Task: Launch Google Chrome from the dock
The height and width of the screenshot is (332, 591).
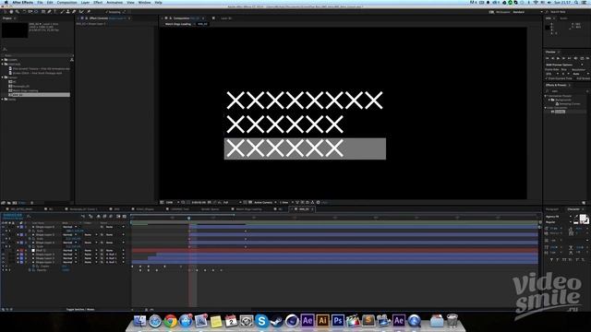Action: [x=170, y=321]
